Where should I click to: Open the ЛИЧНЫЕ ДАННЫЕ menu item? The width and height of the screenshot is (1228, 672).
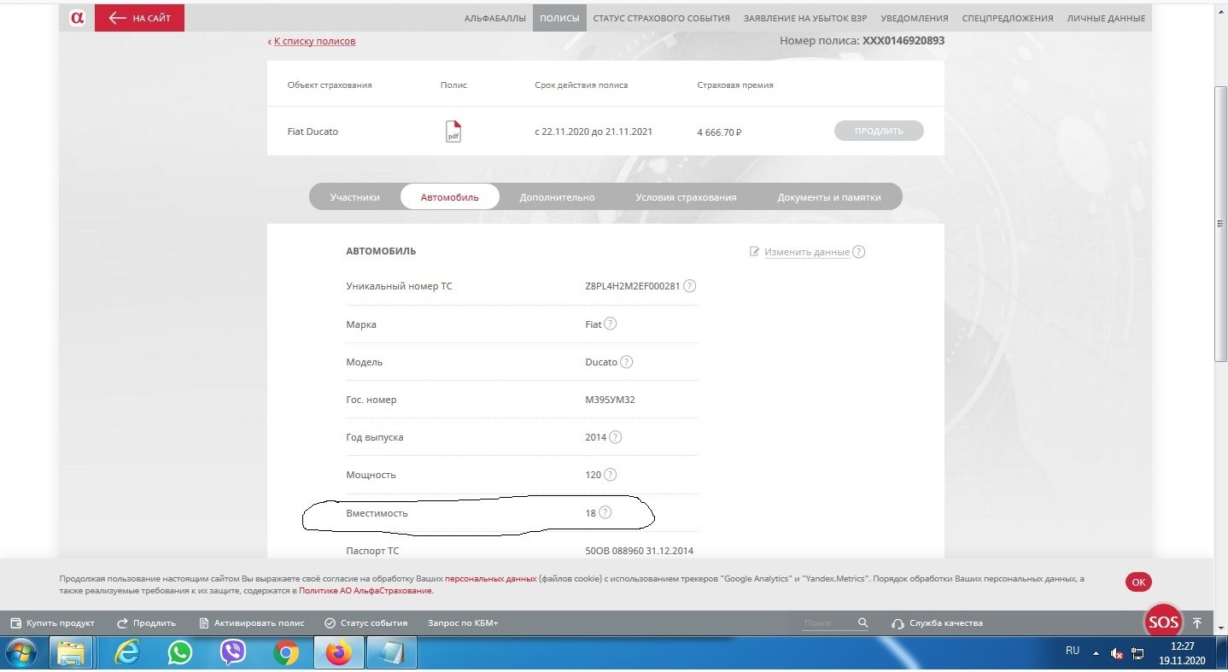[1106, 18]
